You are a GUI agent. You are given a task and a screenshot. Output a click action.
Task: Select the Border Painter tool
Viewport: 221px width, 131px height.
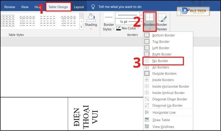(x=162, y=22)
